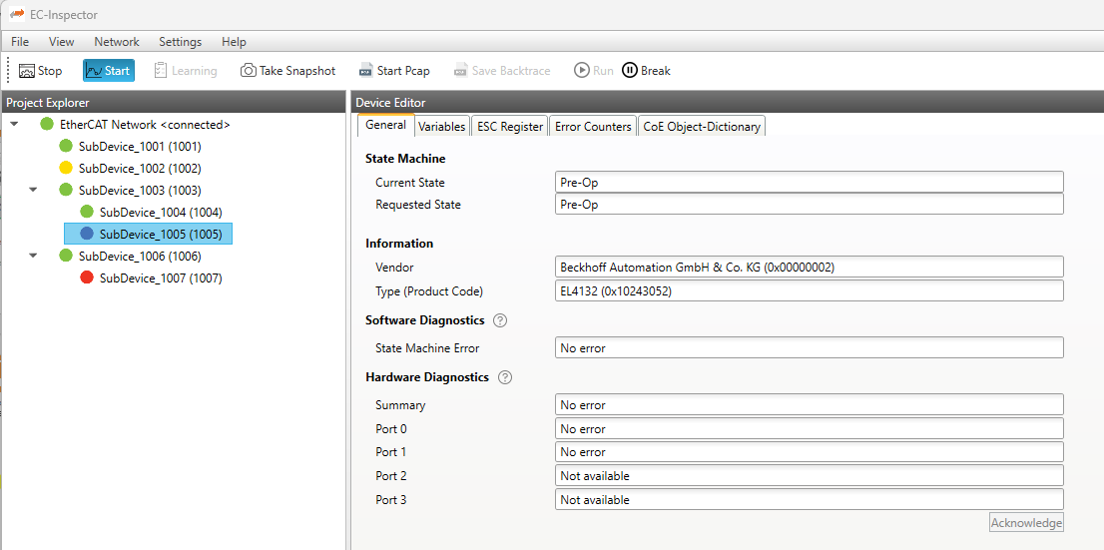Collapse the SubDevice_1003 tree node
This screenshot has width=1104, height=550.
[x=33, y=190]
